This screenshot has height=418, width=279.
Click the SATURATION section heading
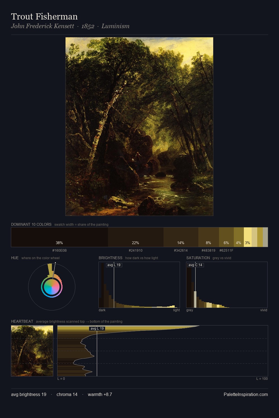tap(198, 258)
